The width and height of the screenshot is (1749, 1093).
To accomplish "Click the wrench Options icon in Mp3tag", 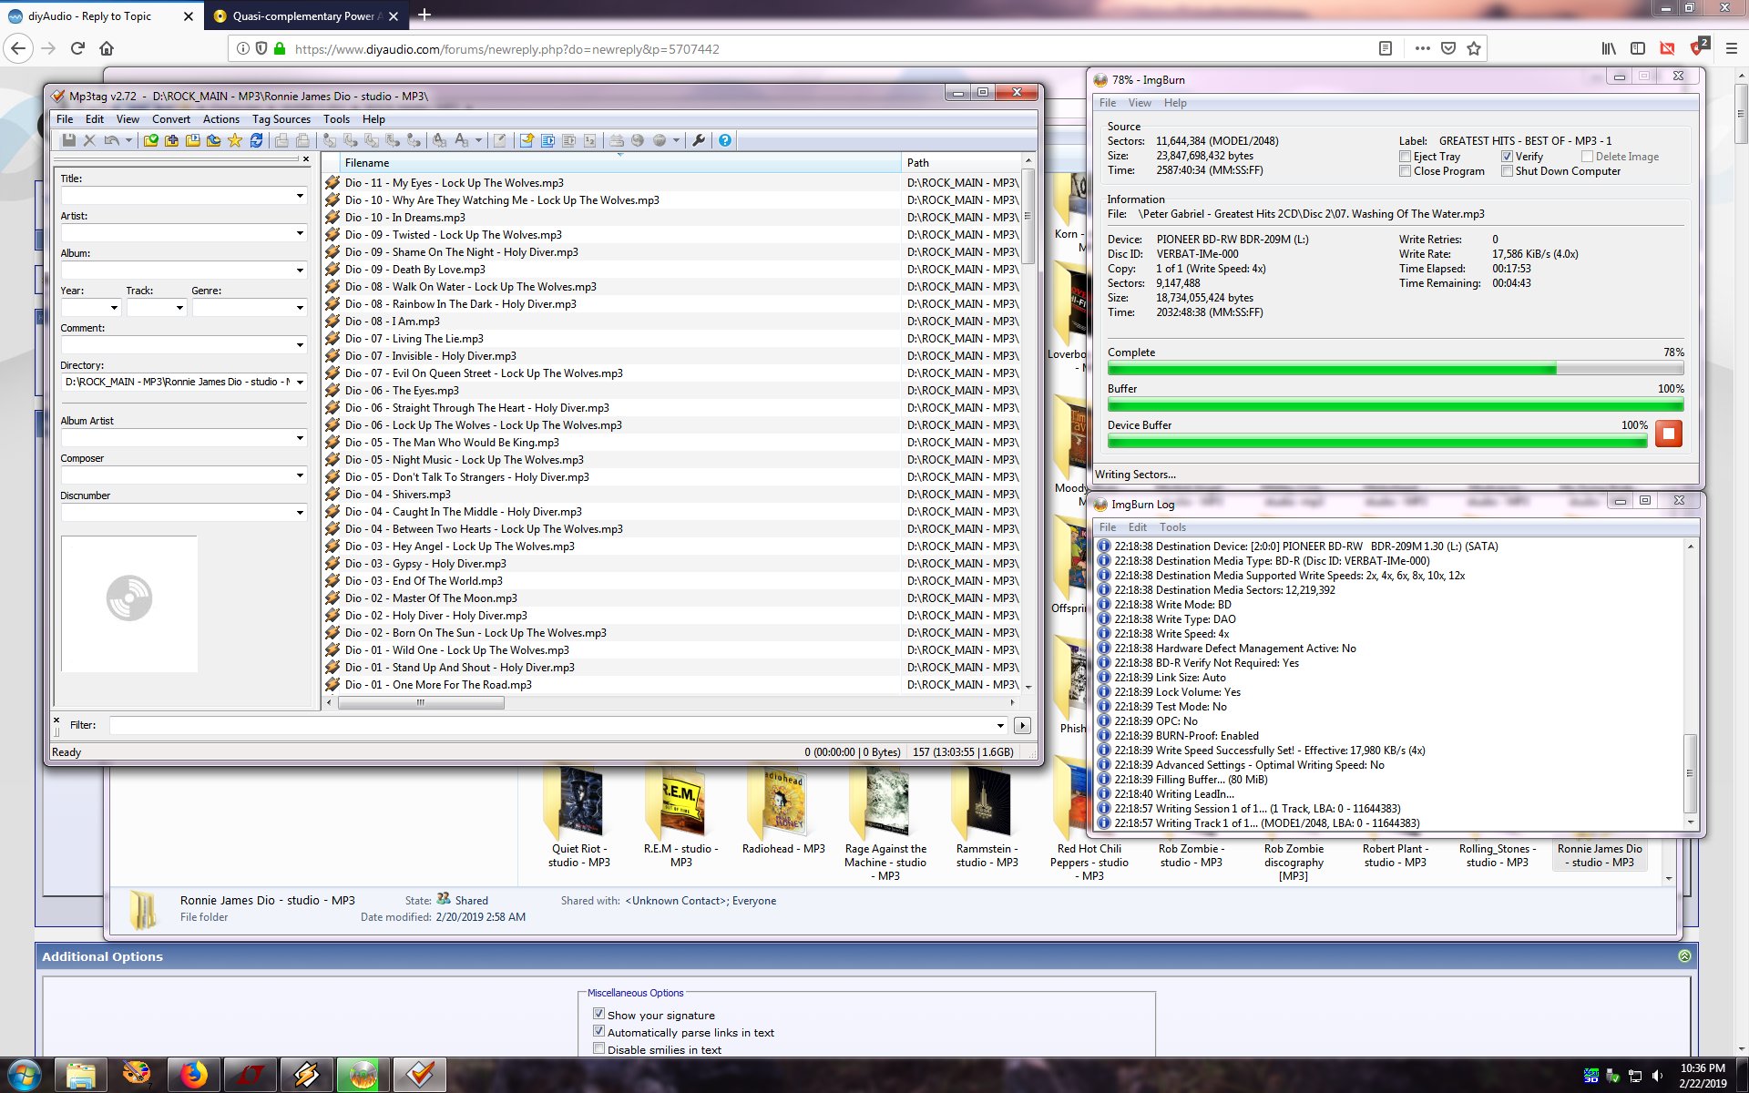I will point(699,140).
